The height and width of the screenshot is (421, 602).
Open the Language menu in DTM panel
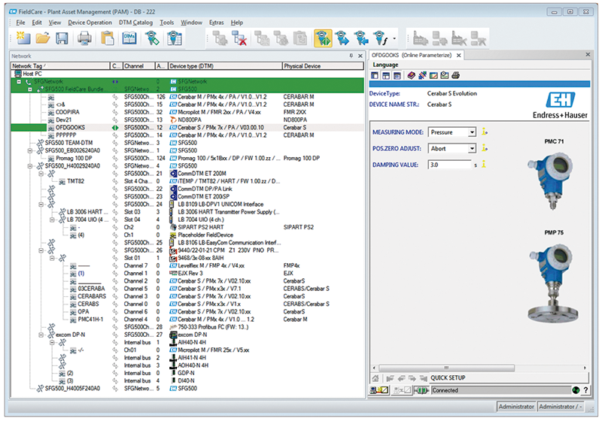385,65
